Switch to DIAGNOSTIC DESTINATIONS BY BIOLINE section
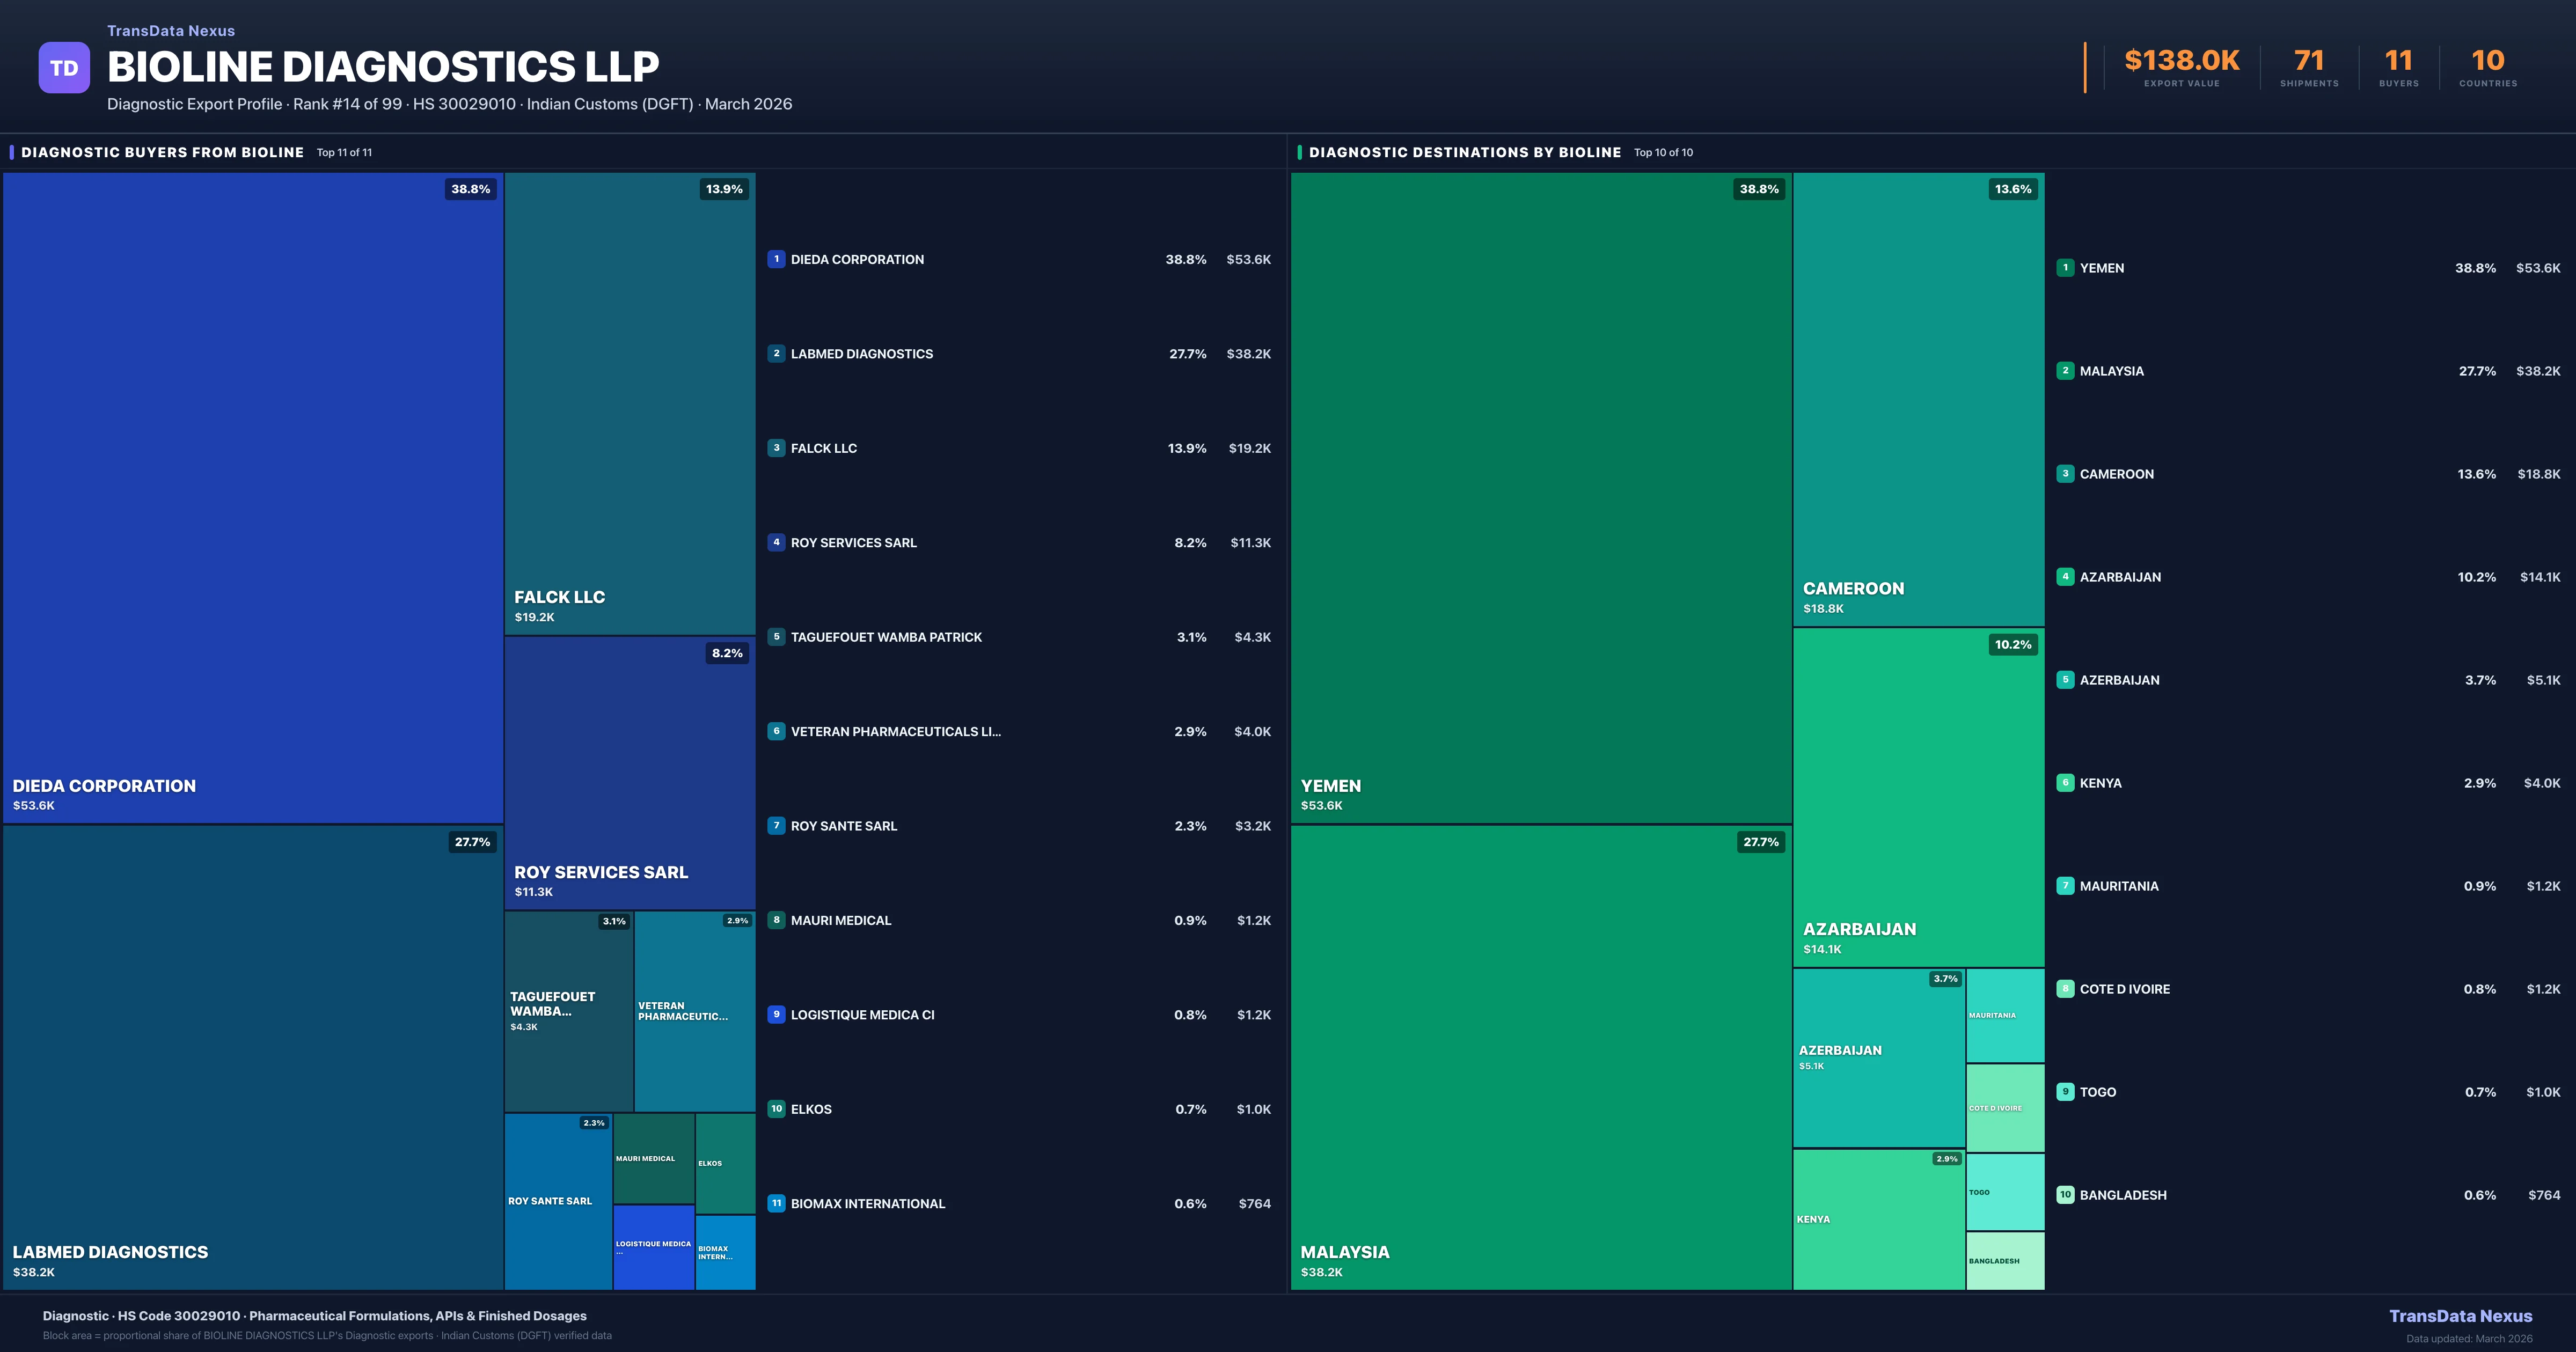 pos(1465,152)
